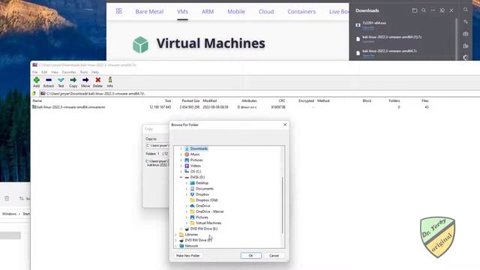The width and height of the screenshot is (480, 270).
Task: Select the VMs tab
Action: click(182, 12)
